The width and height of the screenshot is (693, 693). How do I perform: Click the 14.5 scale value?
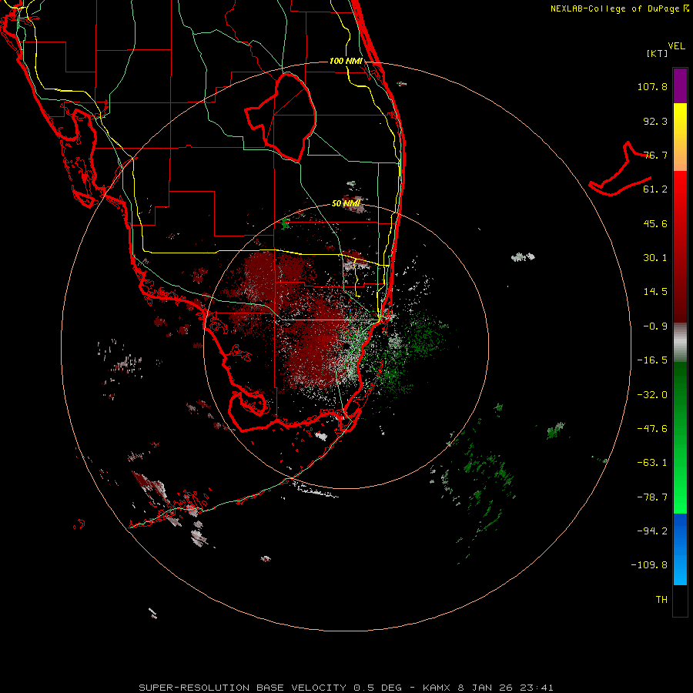(x=655, y=292)
